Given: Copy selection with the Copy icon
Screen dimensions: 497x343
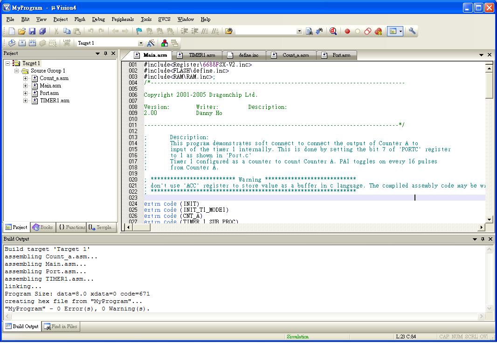Looking at the screenshot, I should click(67, 31).
